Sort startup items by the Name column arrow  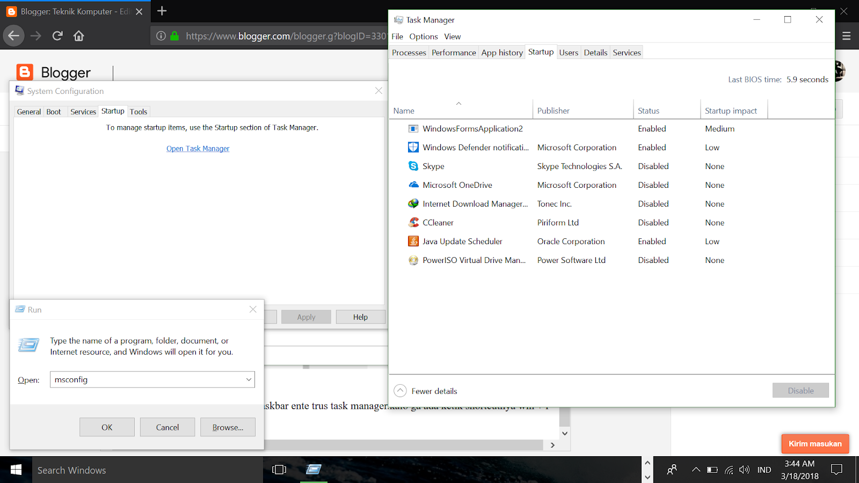459,104
